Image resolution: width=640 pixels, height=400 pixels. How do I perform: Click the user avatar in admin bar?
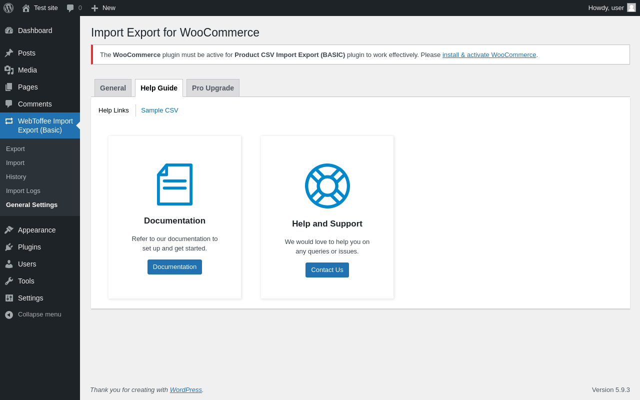(x=631, y=7)
